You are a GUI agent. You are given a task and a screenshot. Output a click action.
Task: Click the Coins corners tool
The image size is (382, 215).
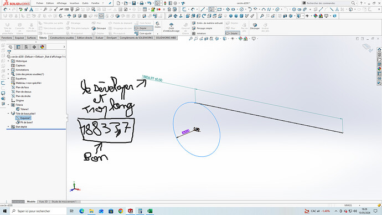(158, 25)
